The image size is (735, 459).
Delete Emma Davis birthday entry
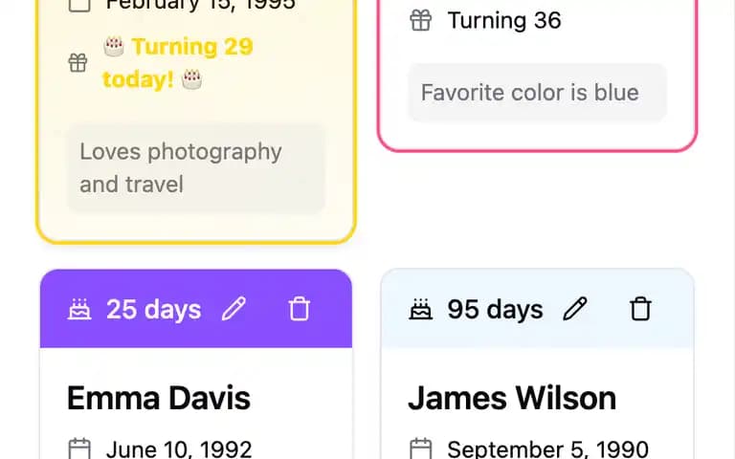(x=299, y=309)
